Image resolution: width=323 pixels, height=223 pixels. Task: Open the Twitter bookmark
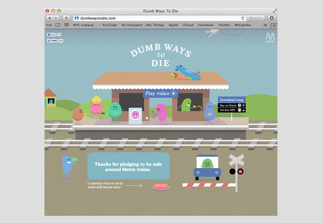click(224, 25)
